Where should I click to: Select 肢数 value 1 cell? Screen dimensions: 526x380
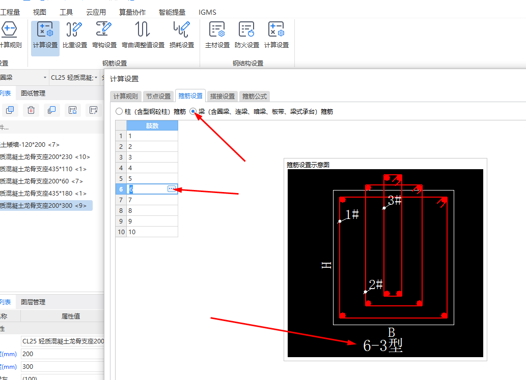tap(152, 136)
